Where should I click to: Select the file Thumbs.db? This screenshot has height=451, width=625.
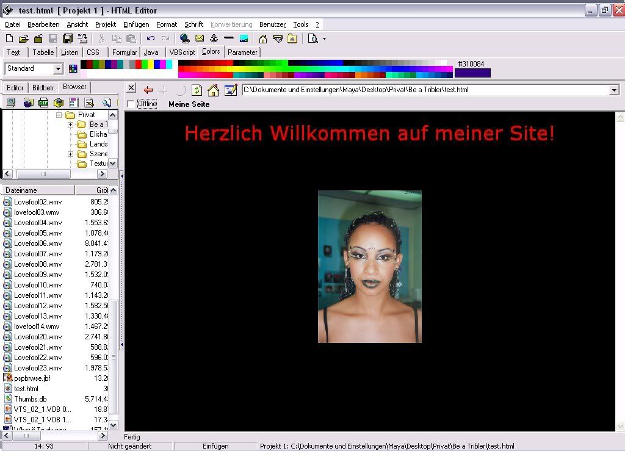tap(31, 399)
